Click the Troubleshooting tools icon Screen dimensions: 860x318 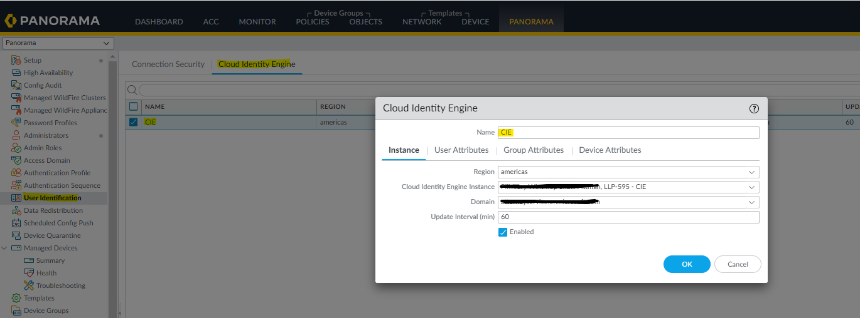pyautogui.click(x=29, y=285)
